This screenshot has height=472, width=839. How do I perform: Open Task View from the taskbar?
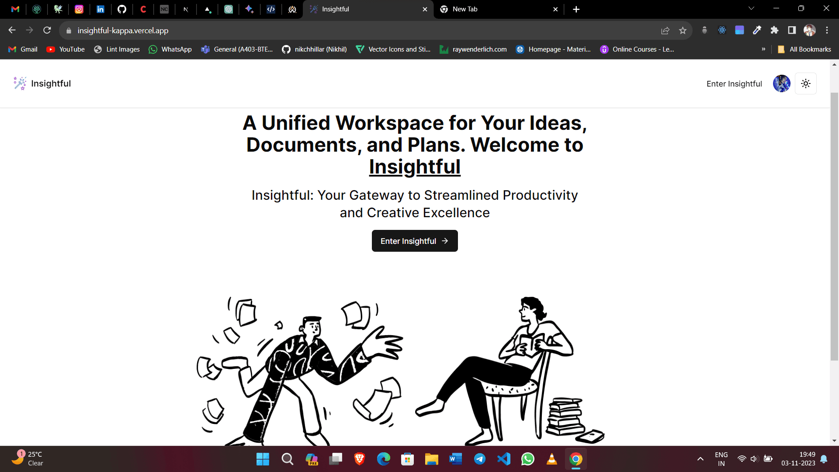pos(336,459)
